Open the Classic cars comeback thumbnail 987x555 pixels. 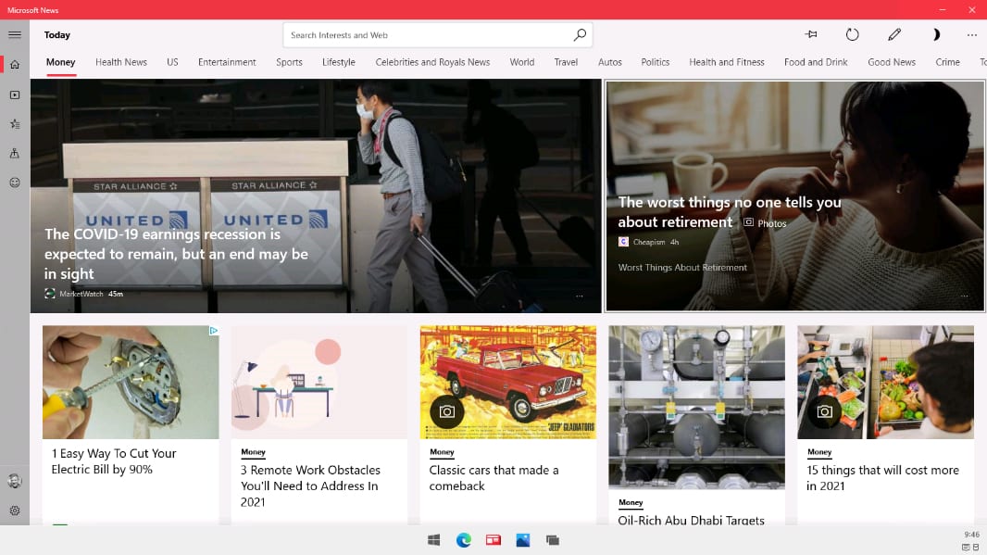click(x=507, y=382)
